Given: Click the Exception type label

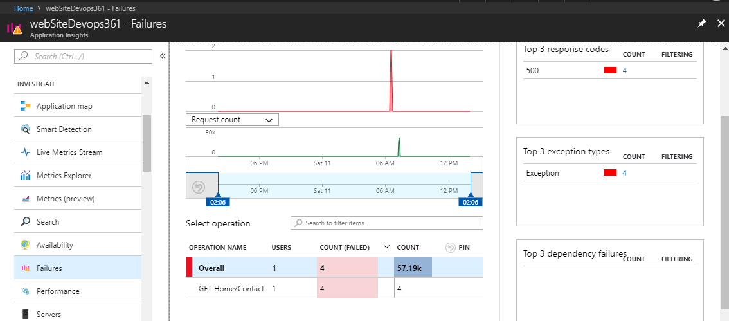Looking at the screenshot, I should [x=543, y=173].
